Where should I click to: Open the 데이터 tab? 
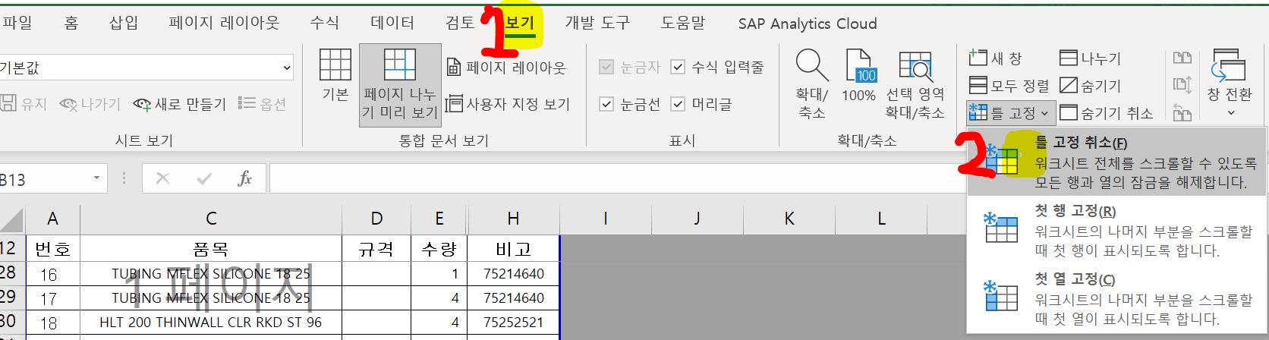tap(392, 23)
